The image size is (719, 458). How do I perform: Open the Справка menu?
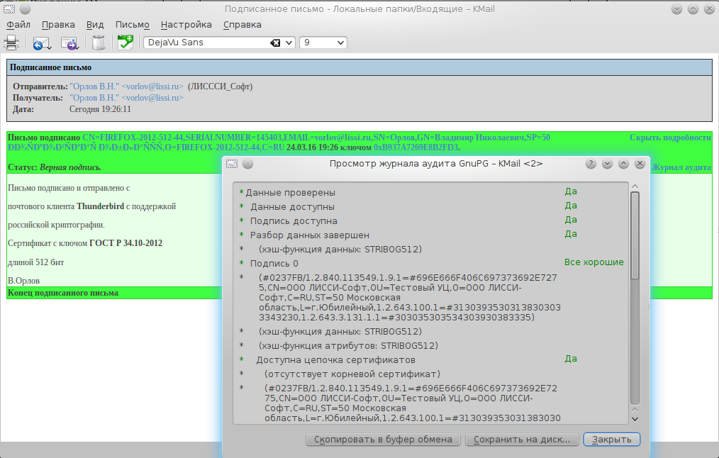[x=242, y=25]
